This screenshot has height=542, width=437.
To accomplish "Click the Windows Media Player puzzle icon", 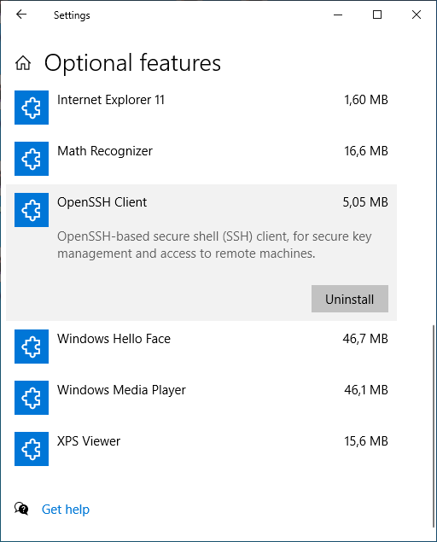I will (x=32, y=398).
